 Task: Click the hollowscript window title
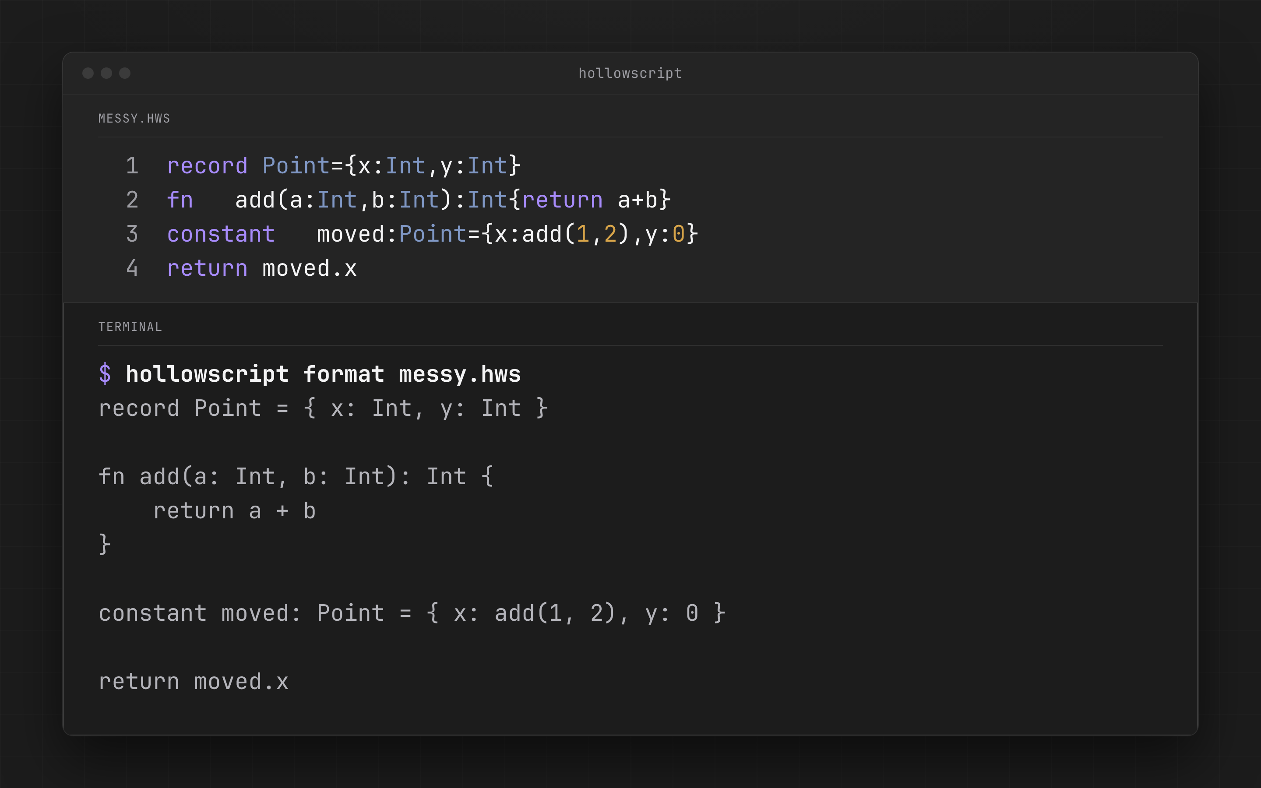tap(630, 74)
